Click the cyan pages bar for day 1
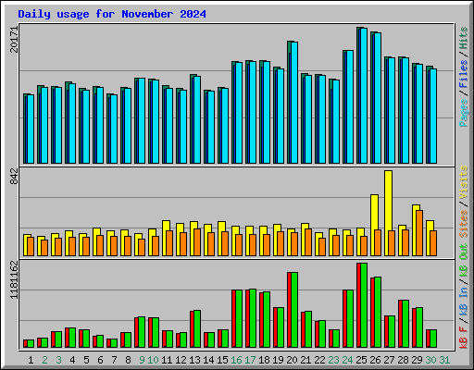 click(30, 129)
